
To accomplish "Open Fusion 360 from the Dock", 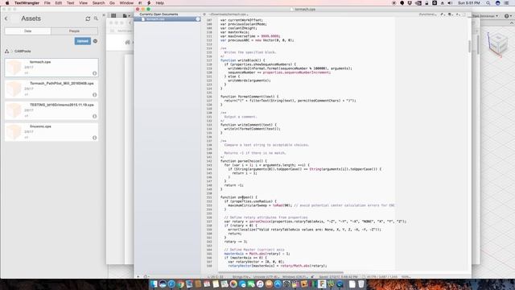I will [322, 284].
